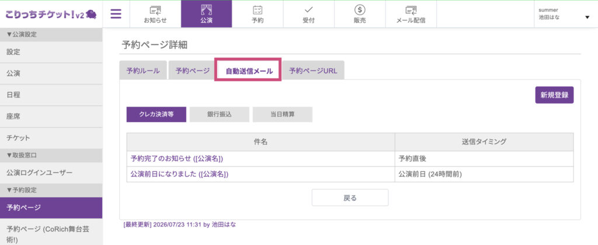Expand the 池田はな user dropdown arrow
Image resolution: width=598 pixels, height=245 pixels.
(x=587, y=17)
